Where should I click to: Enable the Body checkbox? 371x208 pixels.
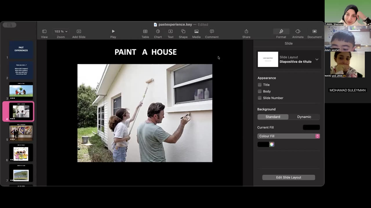260,91
